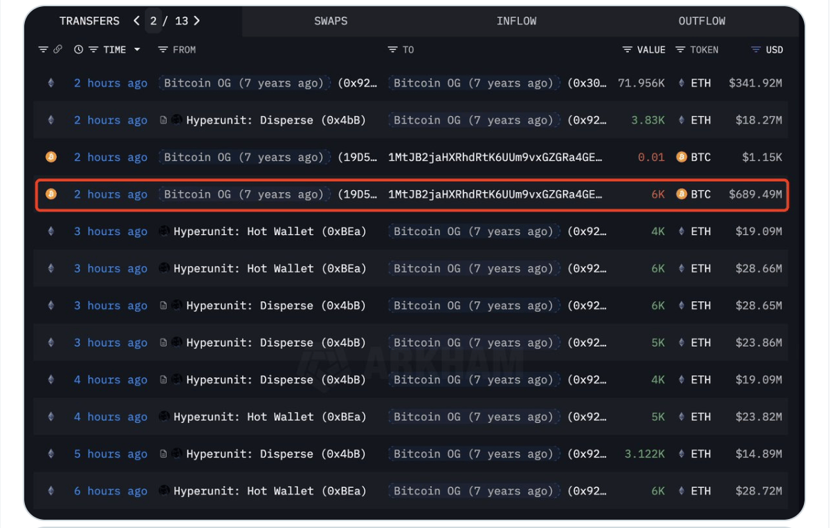Screen dimensions: 833x528
Task: Open '5 hours ago' transaction link
Action: pos(111,454)
